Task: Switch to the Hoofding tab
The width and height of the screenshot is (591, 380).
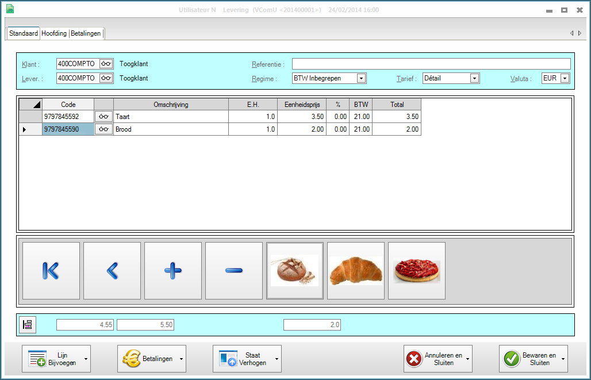Action: click(54, 33)
